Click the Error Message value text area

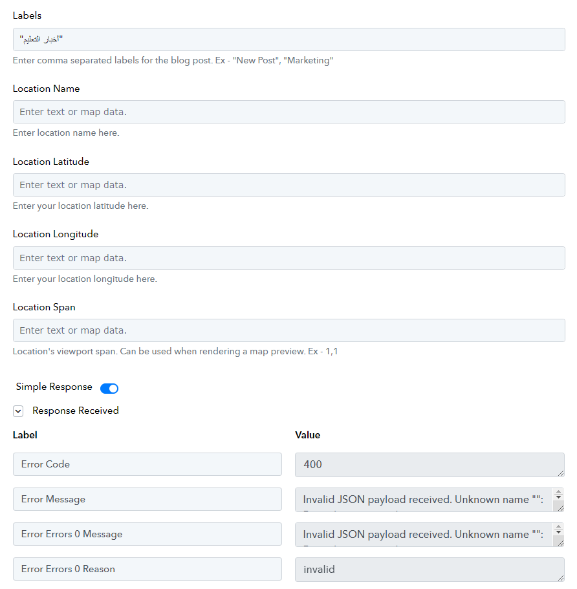(424, 500)
